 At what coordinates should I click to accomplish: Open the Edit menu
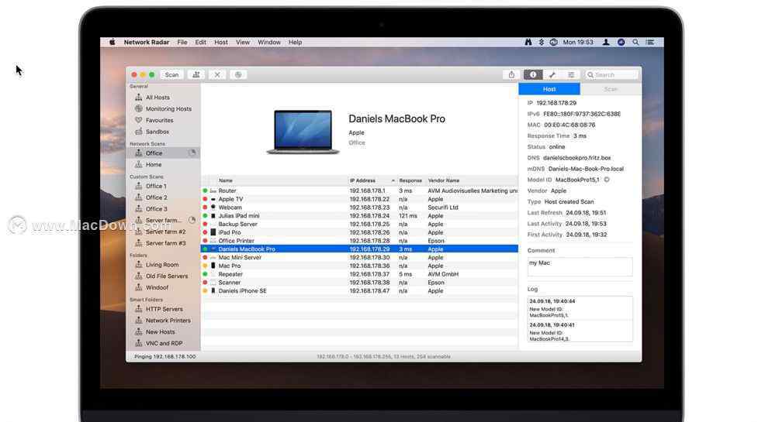point(200,43)
